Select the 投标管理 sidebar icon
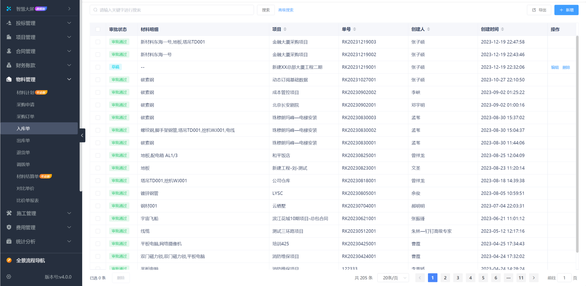 (9, 23)
